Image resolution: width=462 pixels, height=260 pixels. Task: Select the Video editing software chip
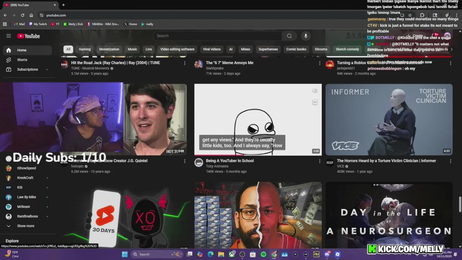coord(177,49)
